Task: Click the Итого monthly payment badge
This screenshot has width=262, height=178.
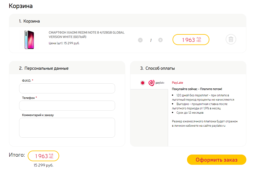Action: tap(43, 156)
